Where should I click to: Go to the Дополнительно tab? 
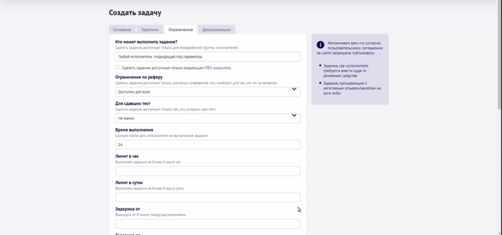(216, 30)
